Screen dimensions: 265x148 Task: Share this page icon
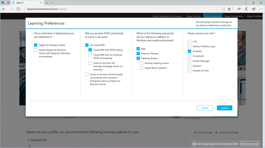pyautogui.click(x=254, y=9)
